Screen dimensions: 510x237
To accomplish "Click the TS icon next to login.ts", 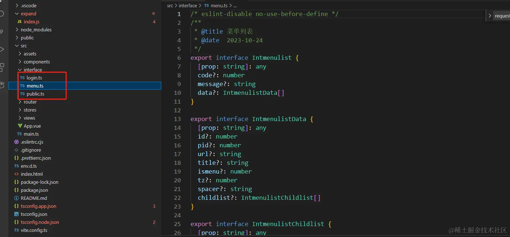I will tap(22, 78).
